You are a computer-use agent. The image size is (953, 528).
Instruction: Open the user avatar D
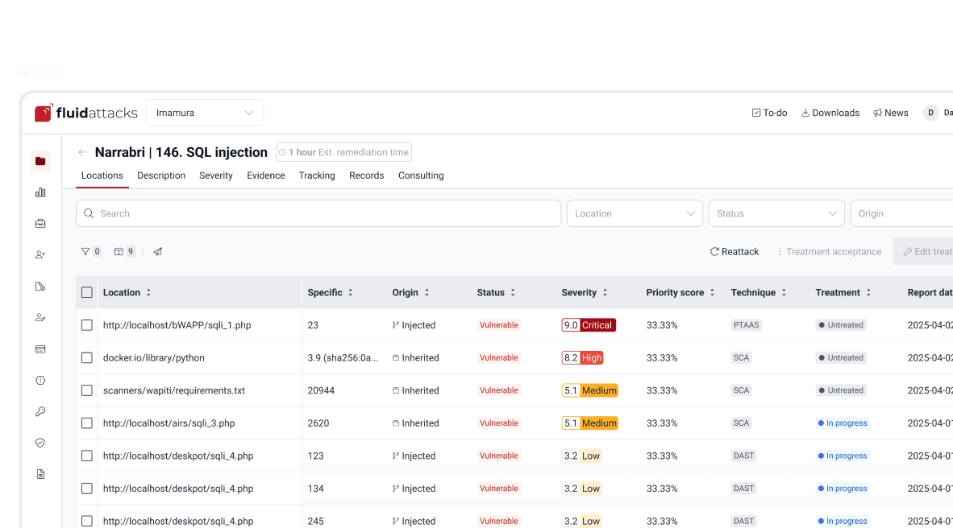coord(930,113)
